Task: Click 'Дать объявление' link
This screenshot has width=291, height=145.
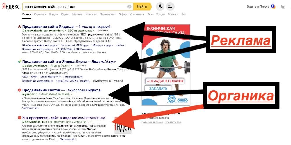Action: 152,122
